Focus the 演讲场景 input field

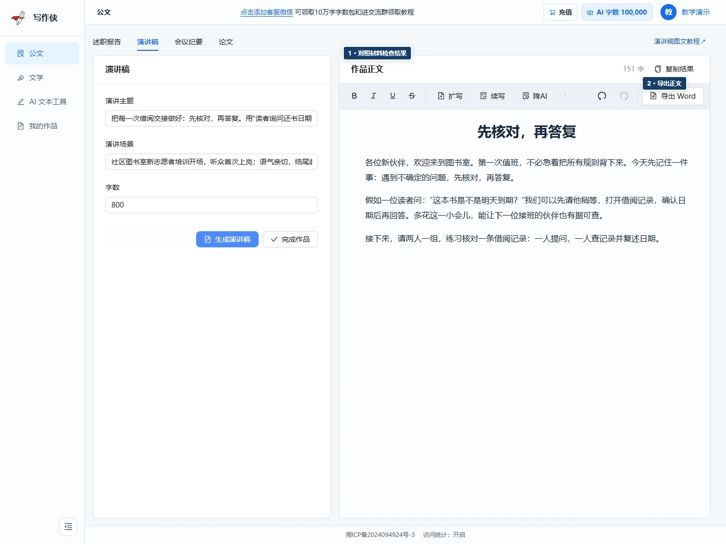(x=212, y=162)
